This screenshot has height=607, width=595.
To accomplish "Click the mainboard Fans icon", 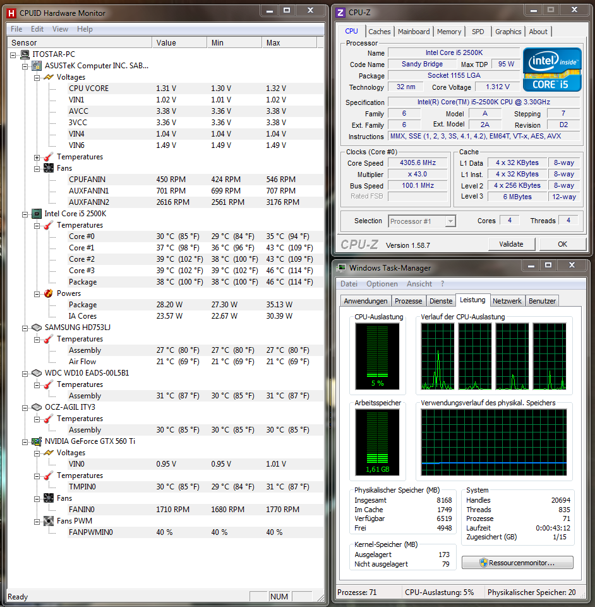I will pyautogui.click(x=49, y=168).
